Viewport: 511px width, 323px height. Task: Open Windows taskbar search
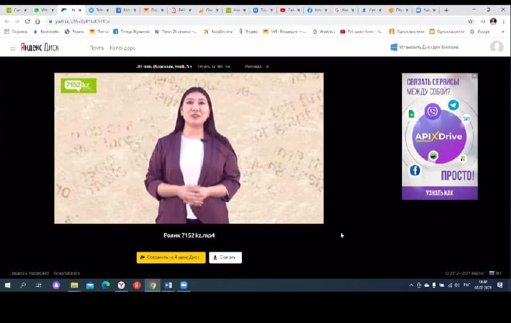[x=23, y=285]
